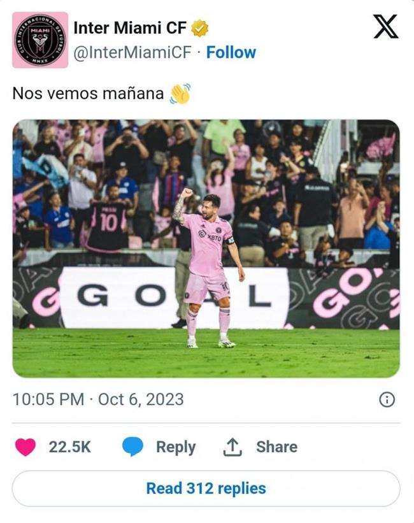Open the @InterMiamiCF handle link
Viewport: 414px width, 523px height.
tap(132, 52)
